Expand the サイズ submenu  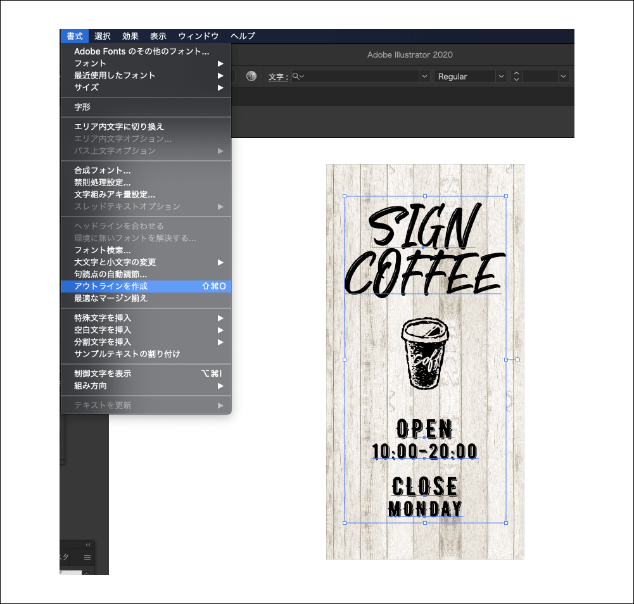click(146, 87)
